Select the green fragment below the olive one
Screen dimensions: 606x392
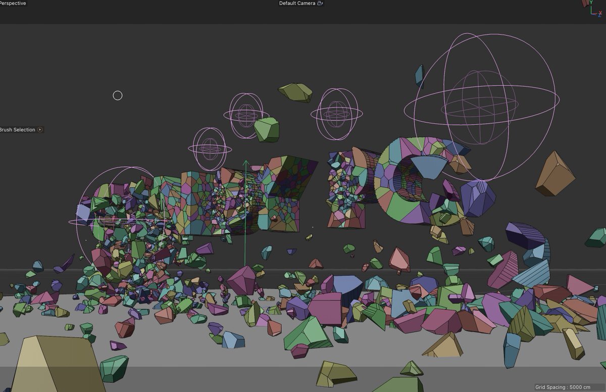[x=266, y=130]
